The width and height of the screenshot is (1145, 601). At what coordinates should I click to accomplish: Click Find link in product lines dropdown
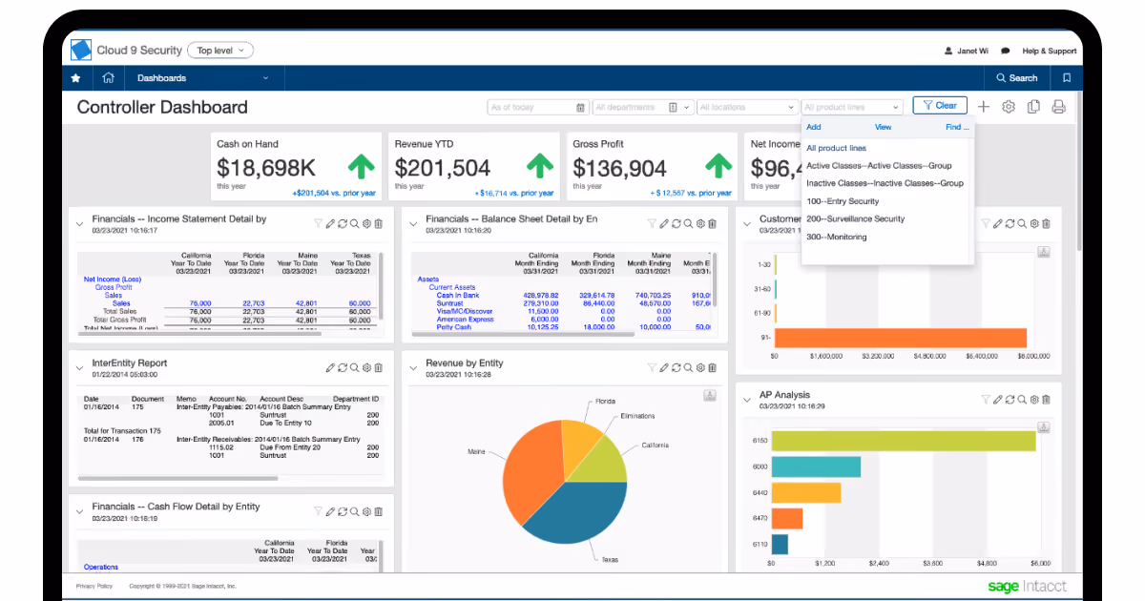pyautogui.click(x=956, y=127)
